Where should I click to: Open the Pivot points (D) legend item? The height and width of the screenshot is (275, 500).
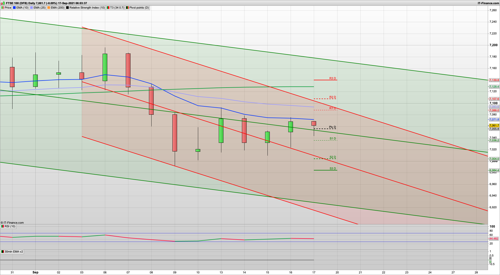[137, 8]
